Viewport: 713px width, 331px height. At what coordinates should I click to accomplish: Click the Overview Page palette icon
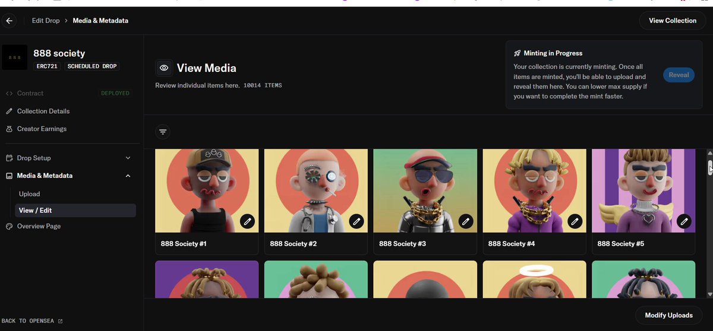coord(9,226)
